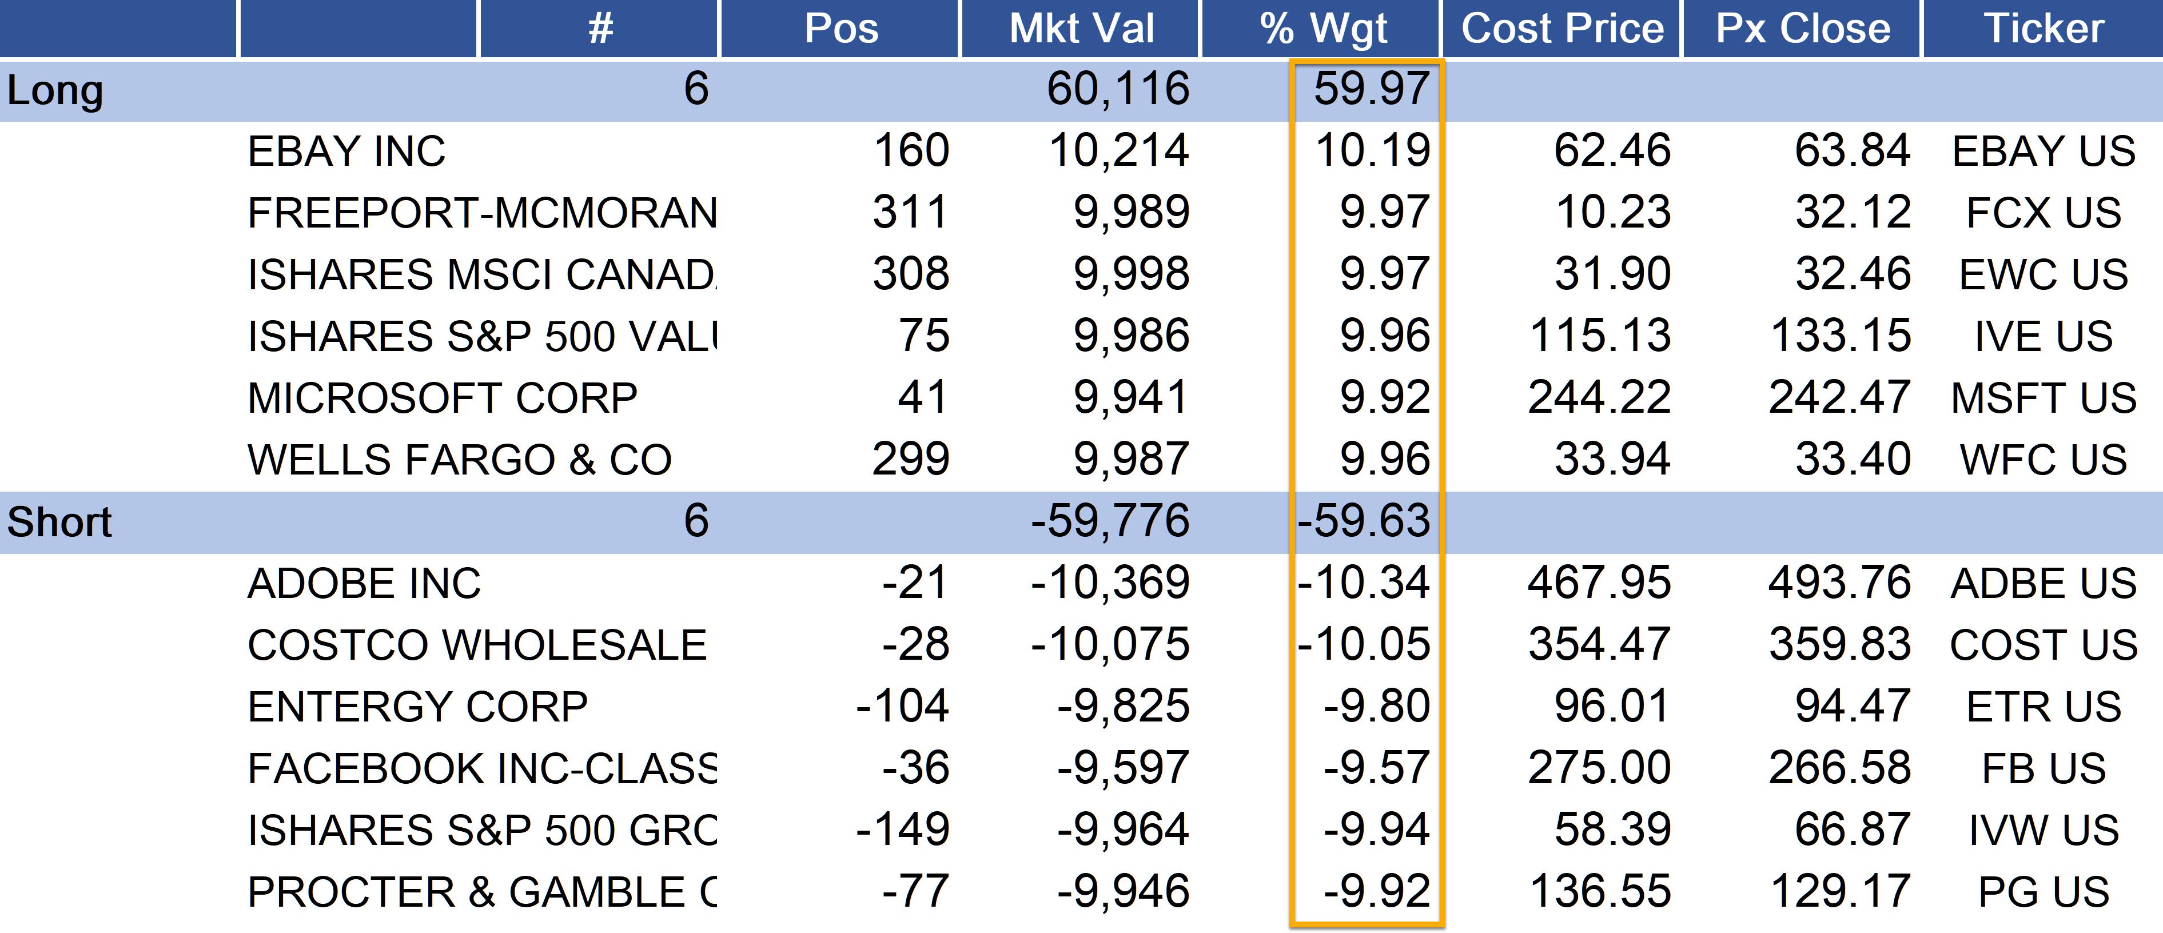Click the MICROSOFT CORP security name
Screen dimensions: 2163x933
pyautogui.click(x=443, y=398)
